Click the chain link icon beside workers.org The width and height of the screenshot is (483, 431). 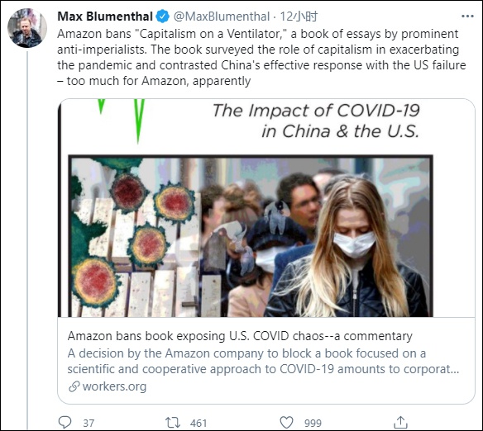[x=74, y=386]
